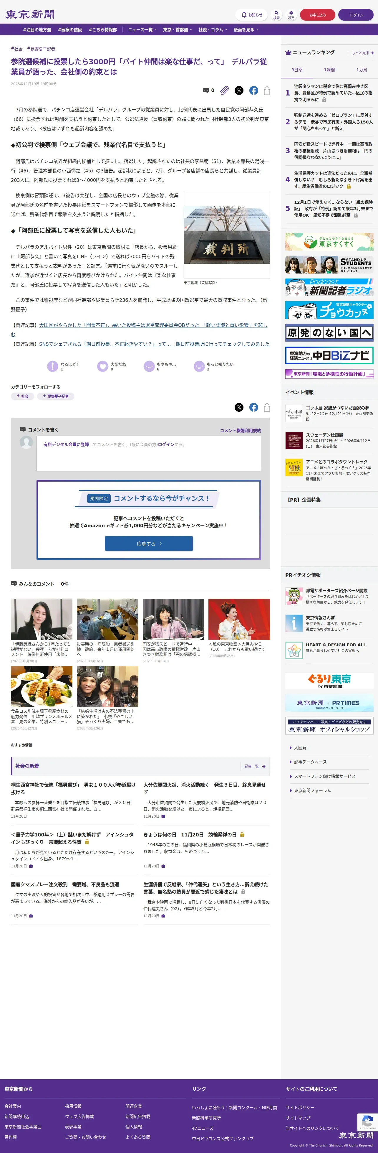Viewport: 378px width, 1153px height.
Task: Click the paperclip clip icon under headline
Action: coord(225,90)
